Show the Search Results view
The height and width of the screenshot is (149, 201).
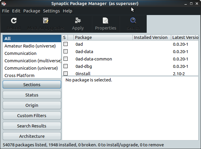tap(32, 126)
